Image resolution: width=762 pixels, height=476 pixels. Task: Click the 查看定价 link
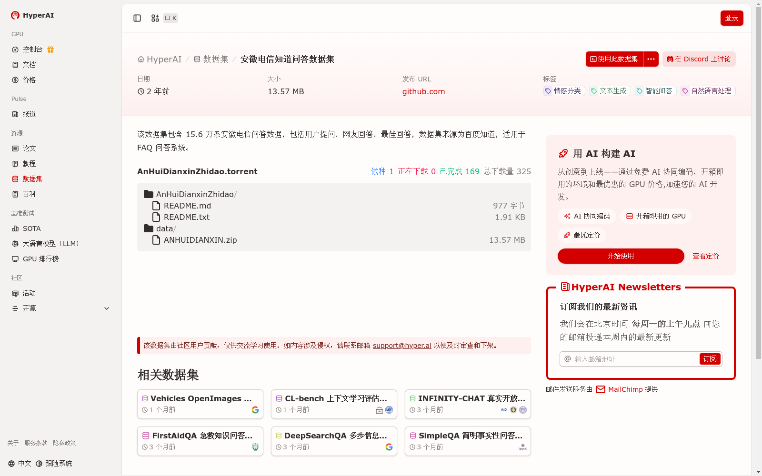click(706, 256)
